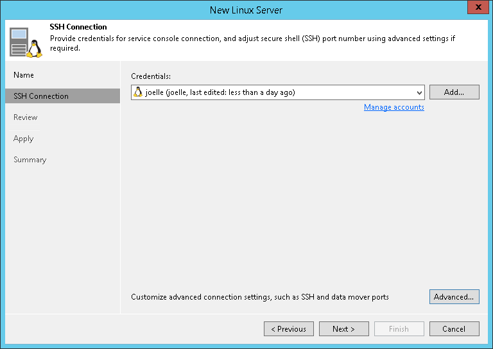Viewport: 493px width, 349px height.
Task: Cancel the New Linux Server wizard
Action: (454, 329)
